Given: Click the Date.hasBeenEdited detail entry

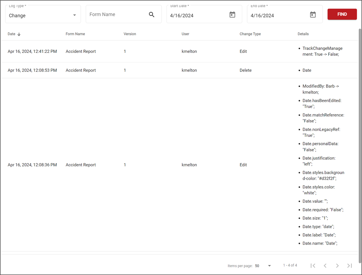Looking at the screenshot, I should (x=322, y=103).
